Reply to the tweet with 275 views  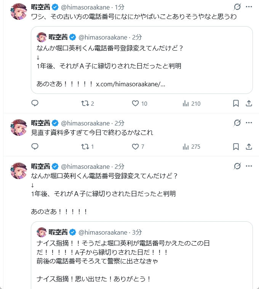[35, 146]
